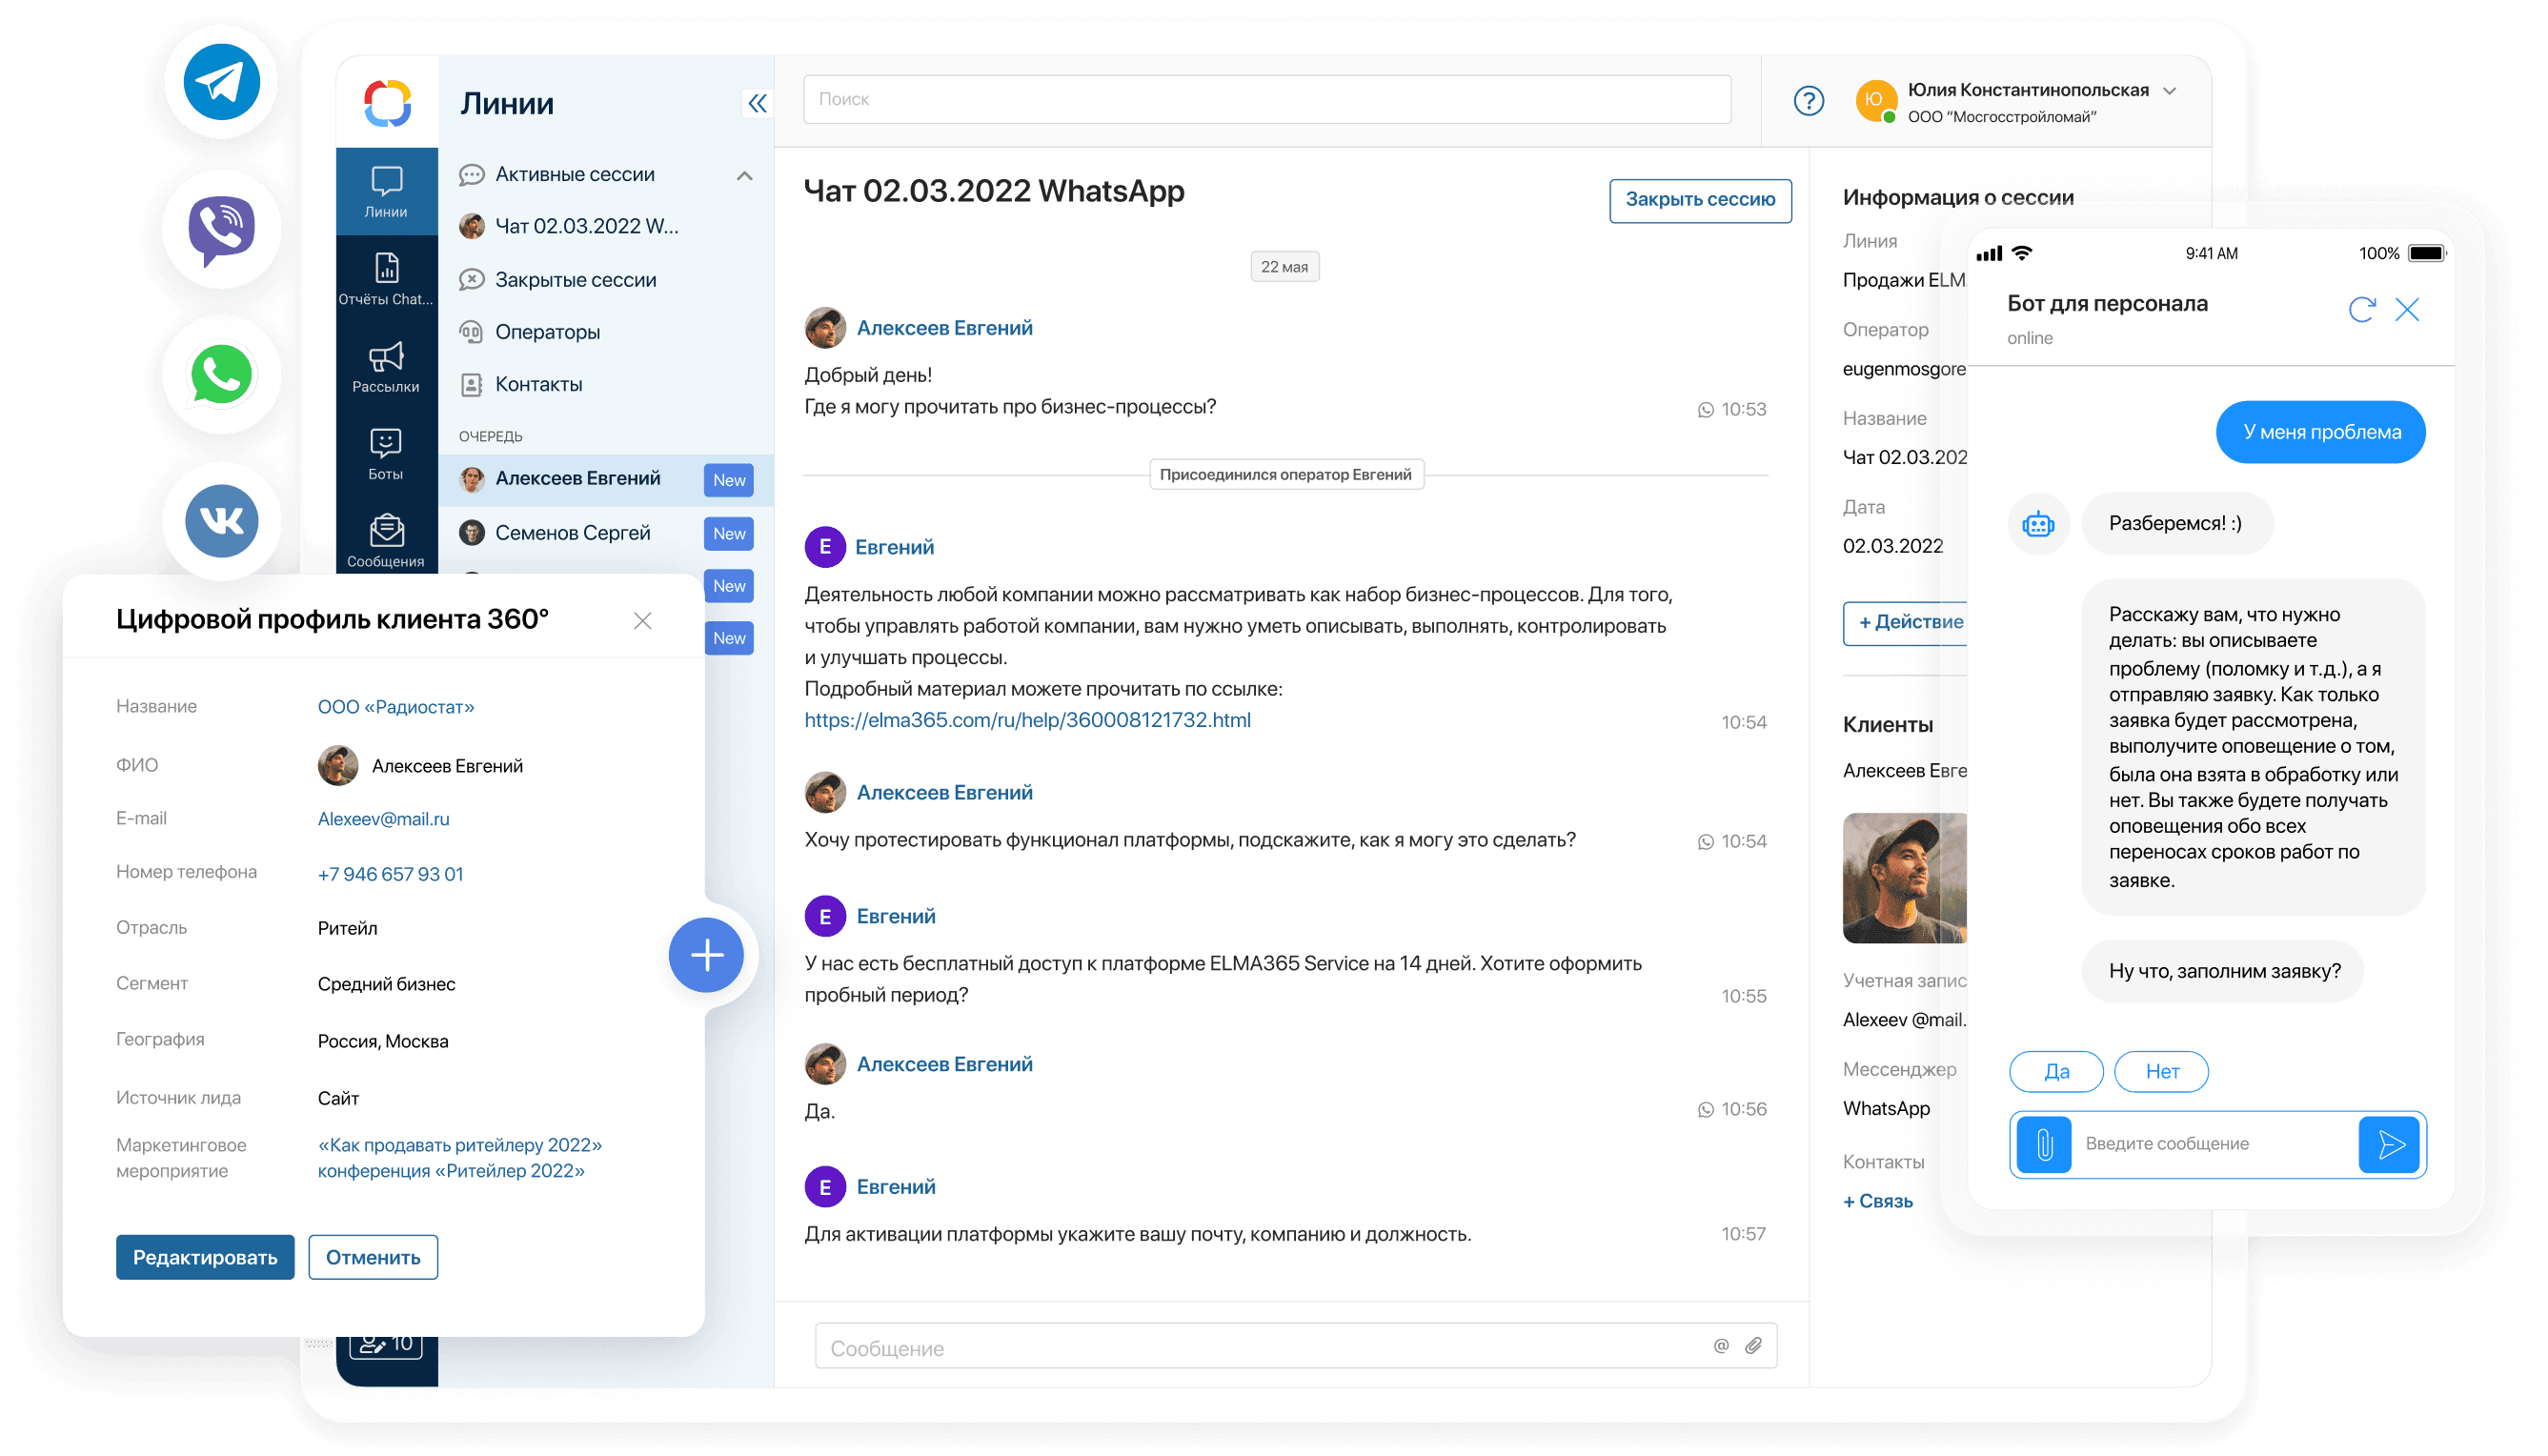Collapse the Линии panel with the chevron
Viewport: 2548px width, 1456px height.
(x=758, y=103)
